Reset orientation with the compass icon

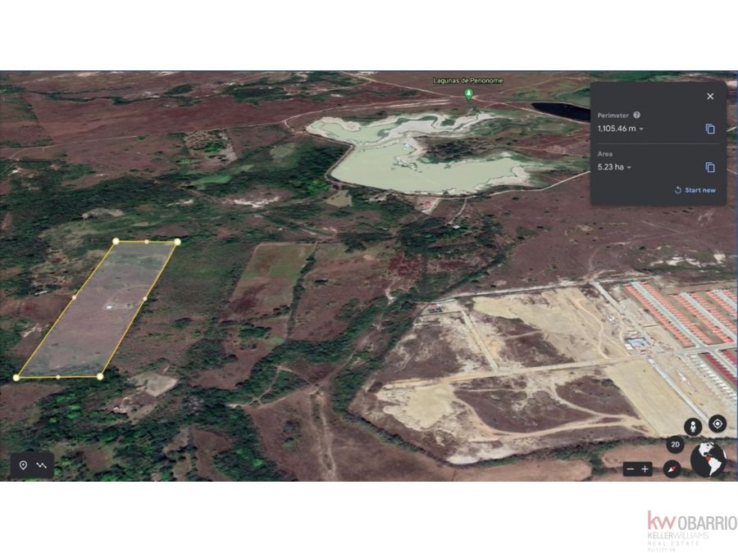[x=672, y=469]
